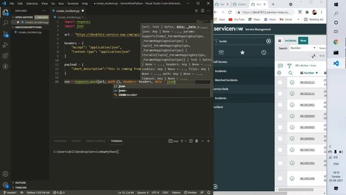This screenshot has height=195, width=346.
Task: Kill the terminal with trash icon
Action: point(197,141)
